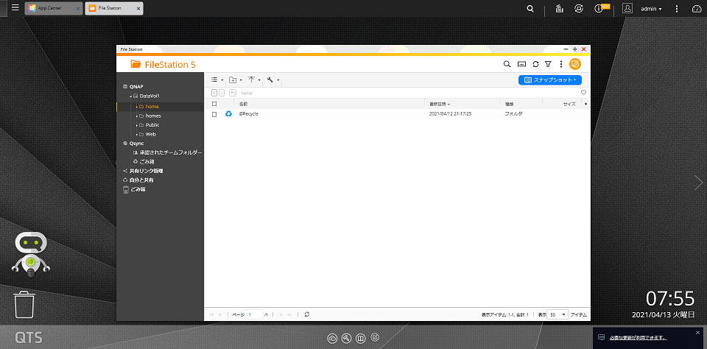Image resolution: width=707 pixels, height=349 pixels.
Task: Open the @Recycle folder name
Action: click(x=248, y=114)
